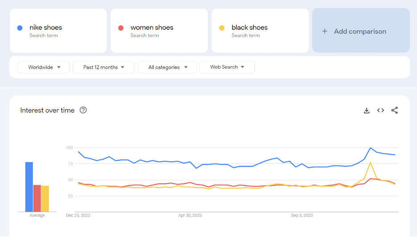
Task: Add a new comparison term
Action: point(361,30)
